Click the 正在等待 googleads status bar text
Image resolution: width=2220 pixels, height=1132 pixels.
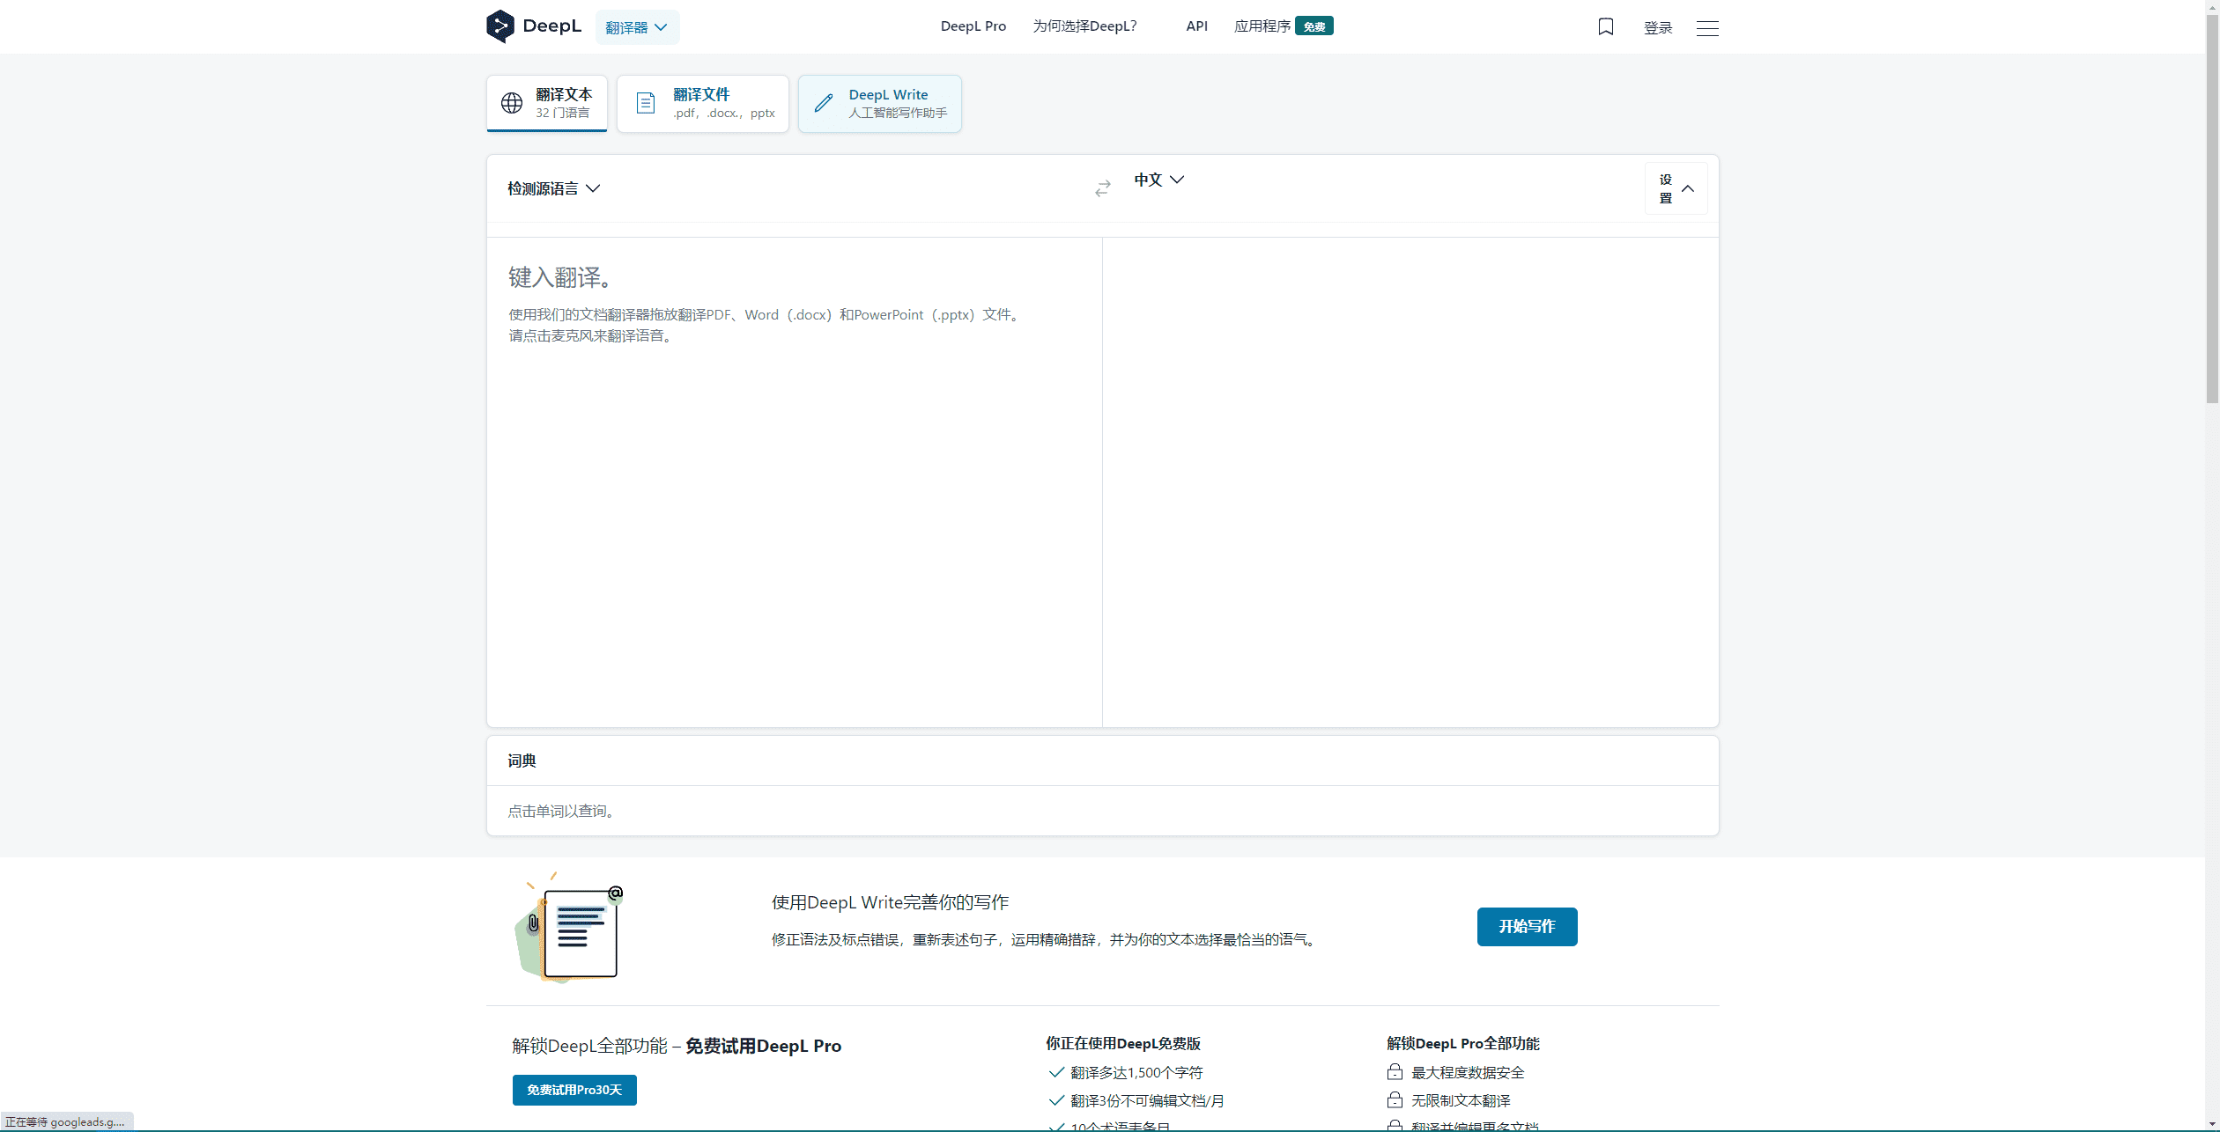[x=65, y=1121]
